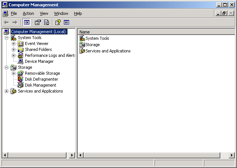This screenshot has width=237, height=168.
Task: Expand Performance Logs and Alerts node
Action: (13, 55)
